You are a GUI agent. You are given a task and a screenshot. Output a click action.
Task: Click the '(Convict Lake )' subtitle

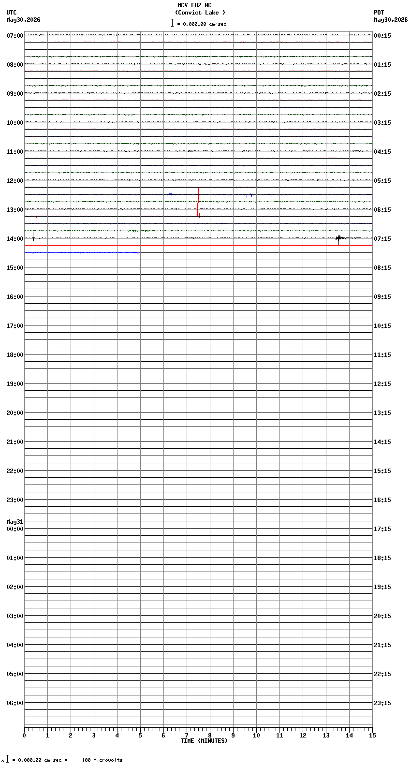pyautogui.click(x=200, y=13)
